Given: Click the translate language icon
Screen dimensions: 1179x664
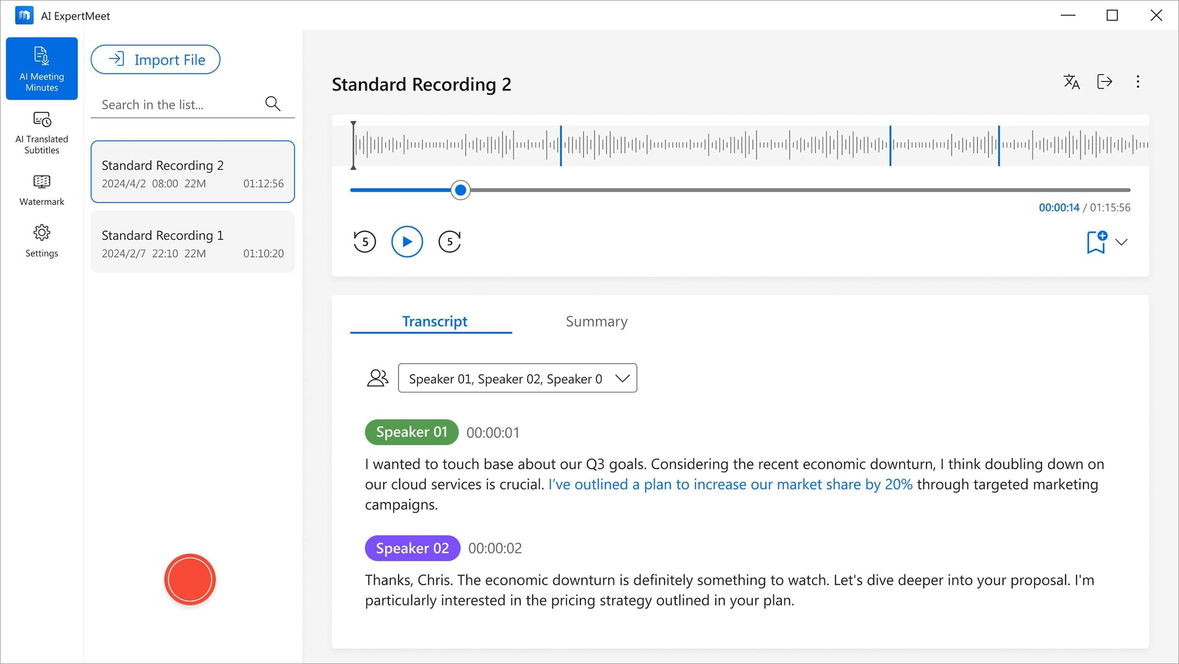Looking at the screenshot, I should click(1071, 82).
